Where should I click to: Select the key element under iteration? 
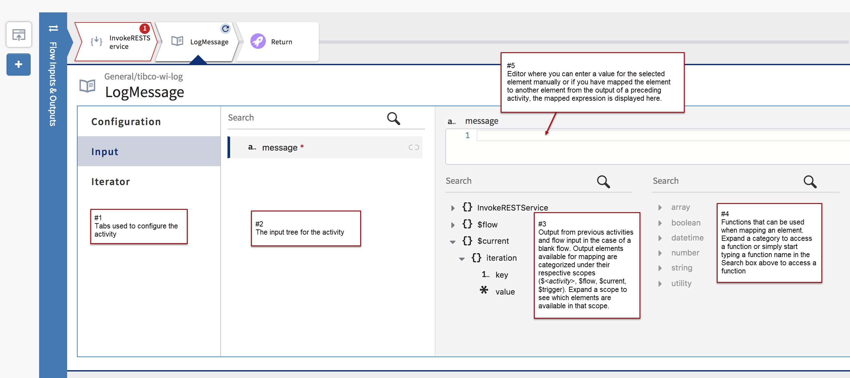(501, 275)
